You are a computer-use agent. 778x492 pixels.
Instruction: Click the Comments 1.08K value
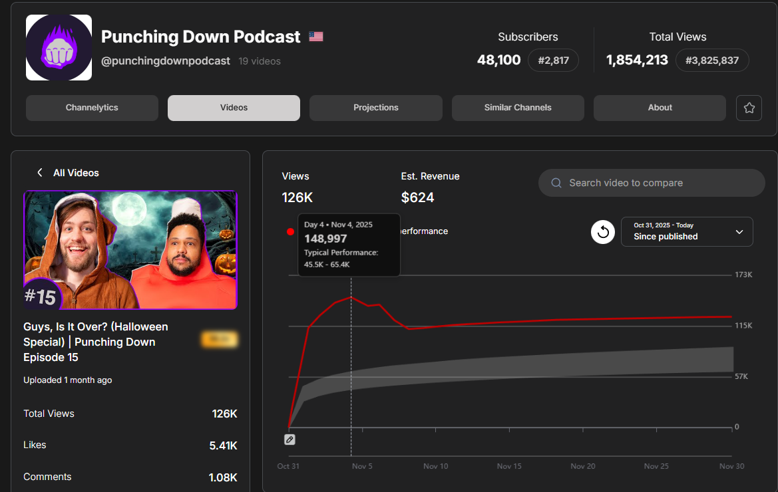(x=223, y=477)
